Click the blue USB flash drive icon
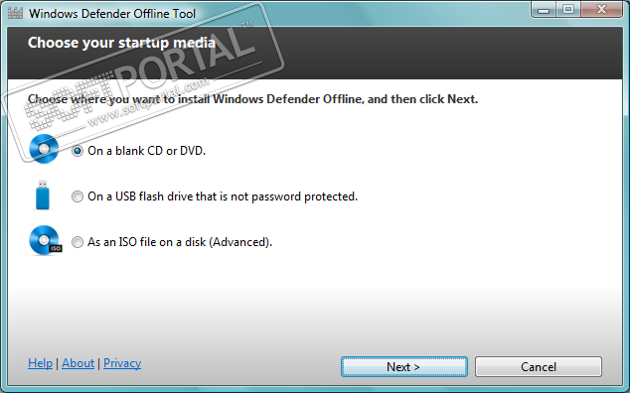Screen dimensions: 630x393 click(x=42, y=196)
